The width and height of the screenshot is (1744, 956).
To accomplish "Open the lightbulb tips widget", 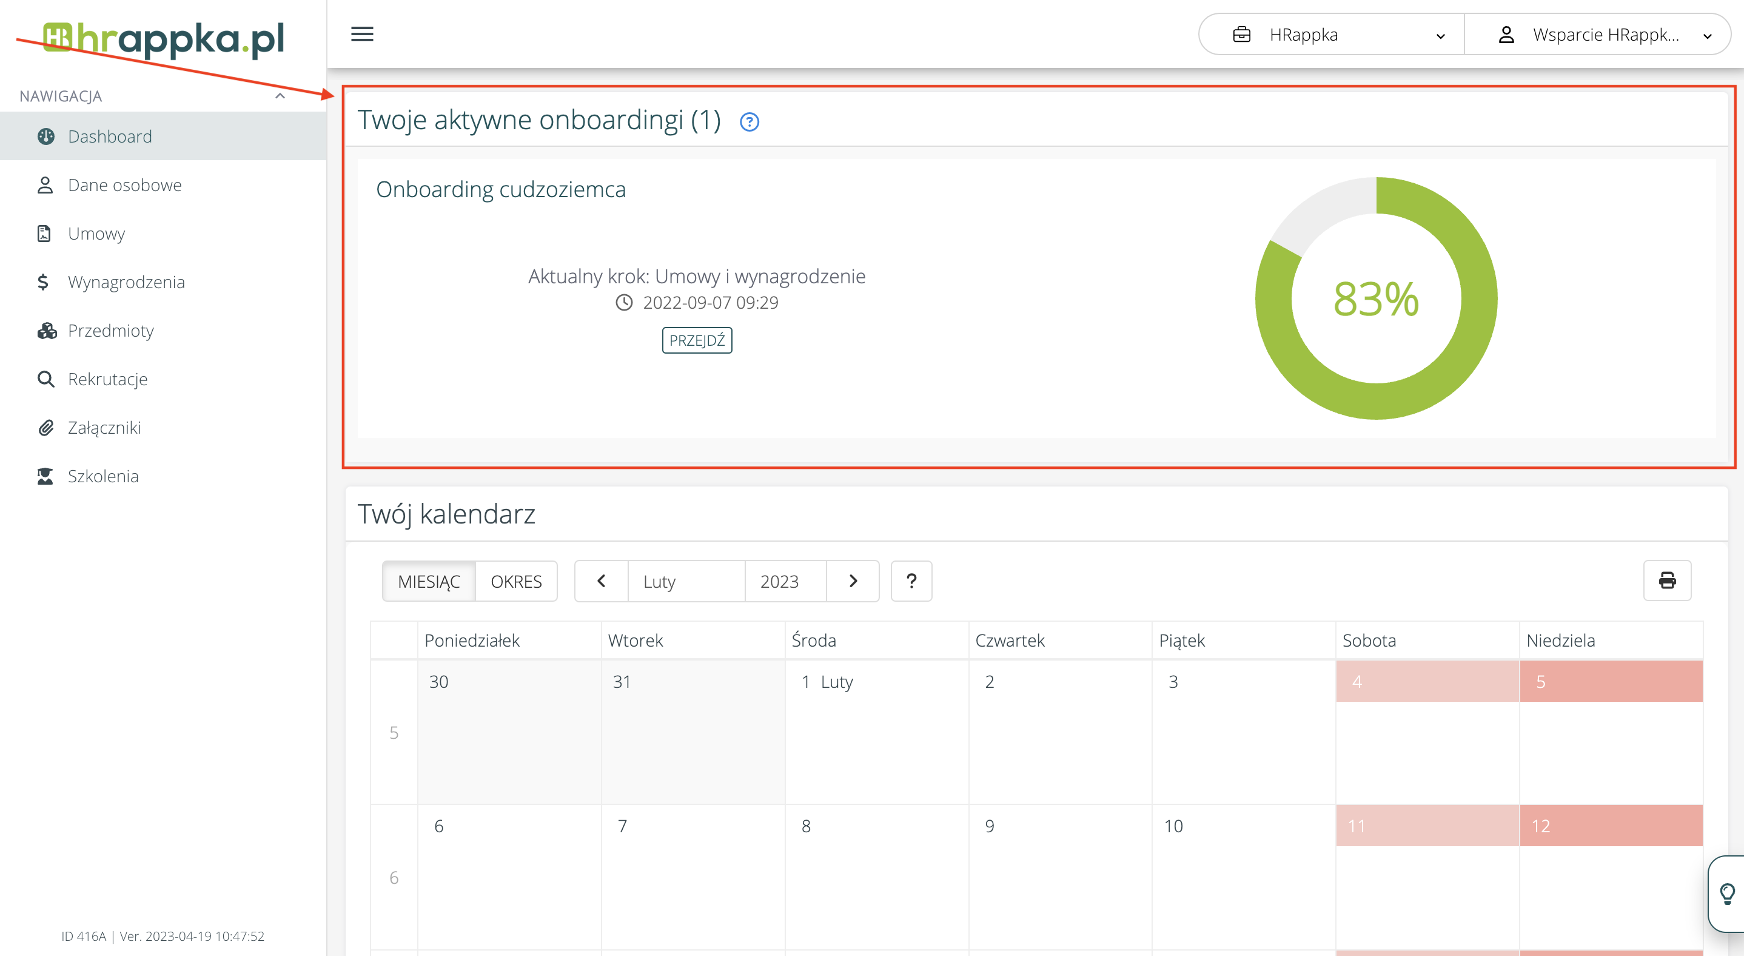I will click(1727, 893).
